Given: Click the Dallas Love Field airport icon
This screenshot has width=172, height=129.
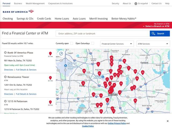Looking at the screenshot, I should tap(103, 77).
